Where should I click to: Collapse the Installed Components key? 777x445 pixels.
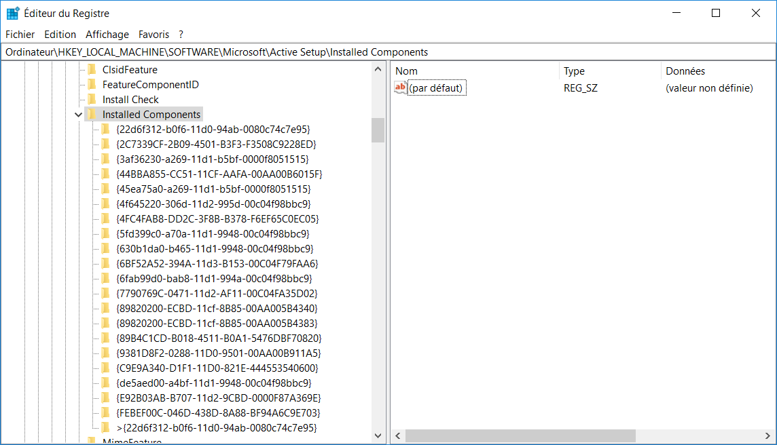(x=78, y=115)
